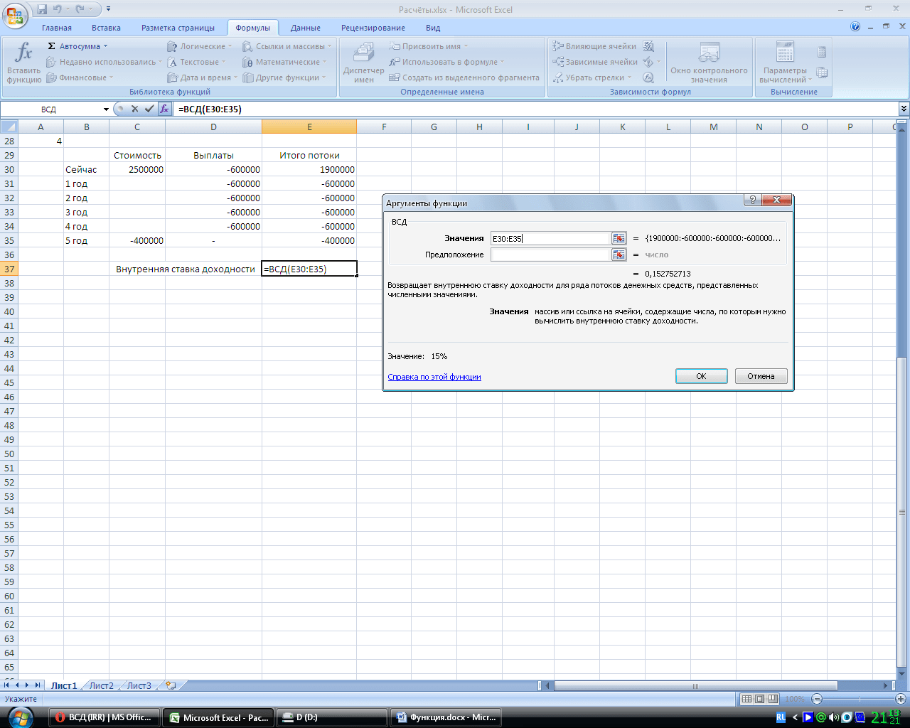The image size is (910, 728).
Task: Open the Недавно использовались functions list
Action: pos(104,62)
